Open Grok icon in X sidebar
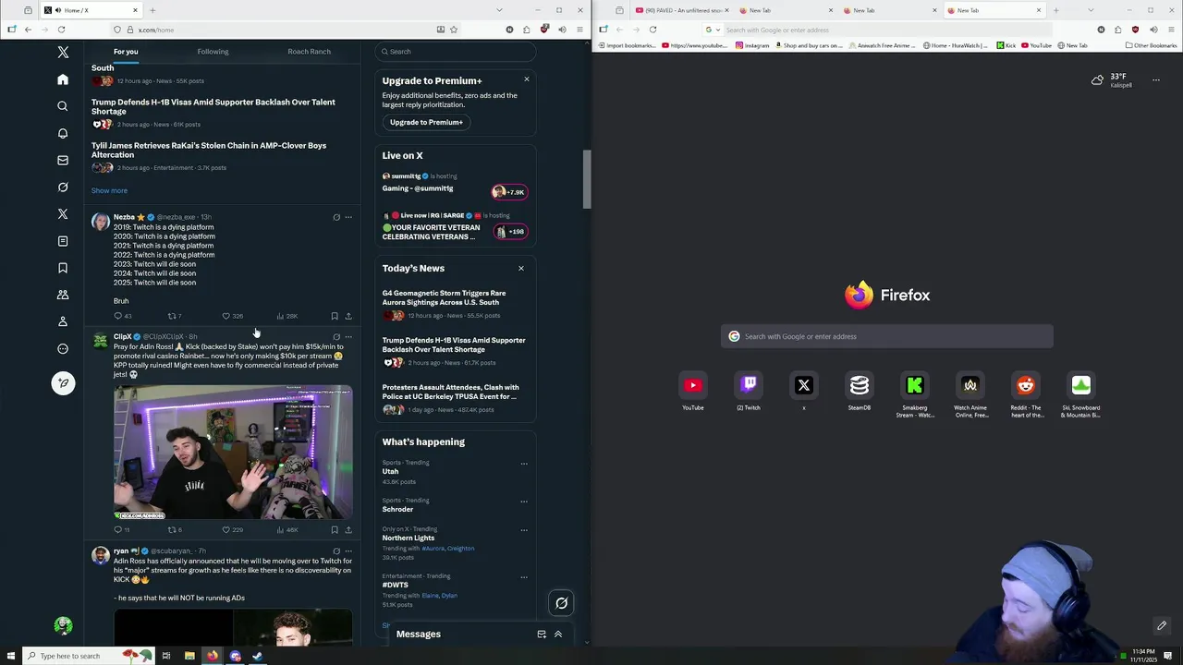The height and width of the screenshot is (665, 1183). 63,187
